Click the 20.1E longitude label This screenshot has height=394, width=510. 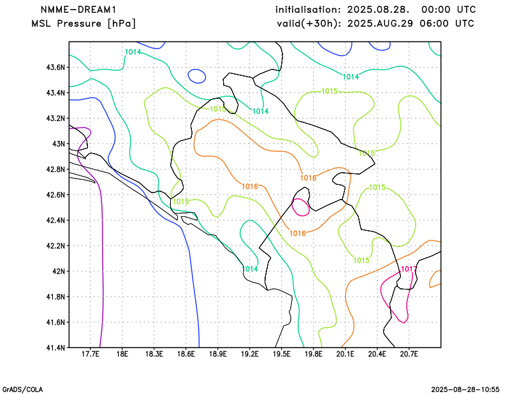pyautogui.click(x=345, y=354)
